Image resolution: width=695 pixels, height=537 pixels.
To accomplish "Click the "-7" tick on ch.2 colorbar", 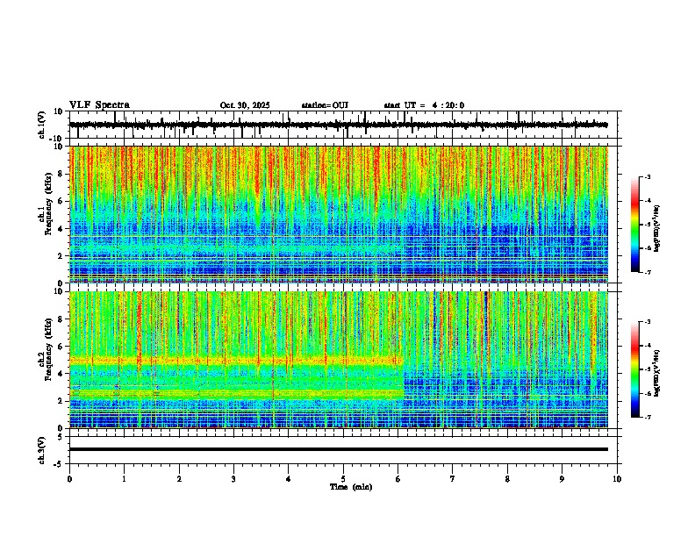I will (648, 417).
